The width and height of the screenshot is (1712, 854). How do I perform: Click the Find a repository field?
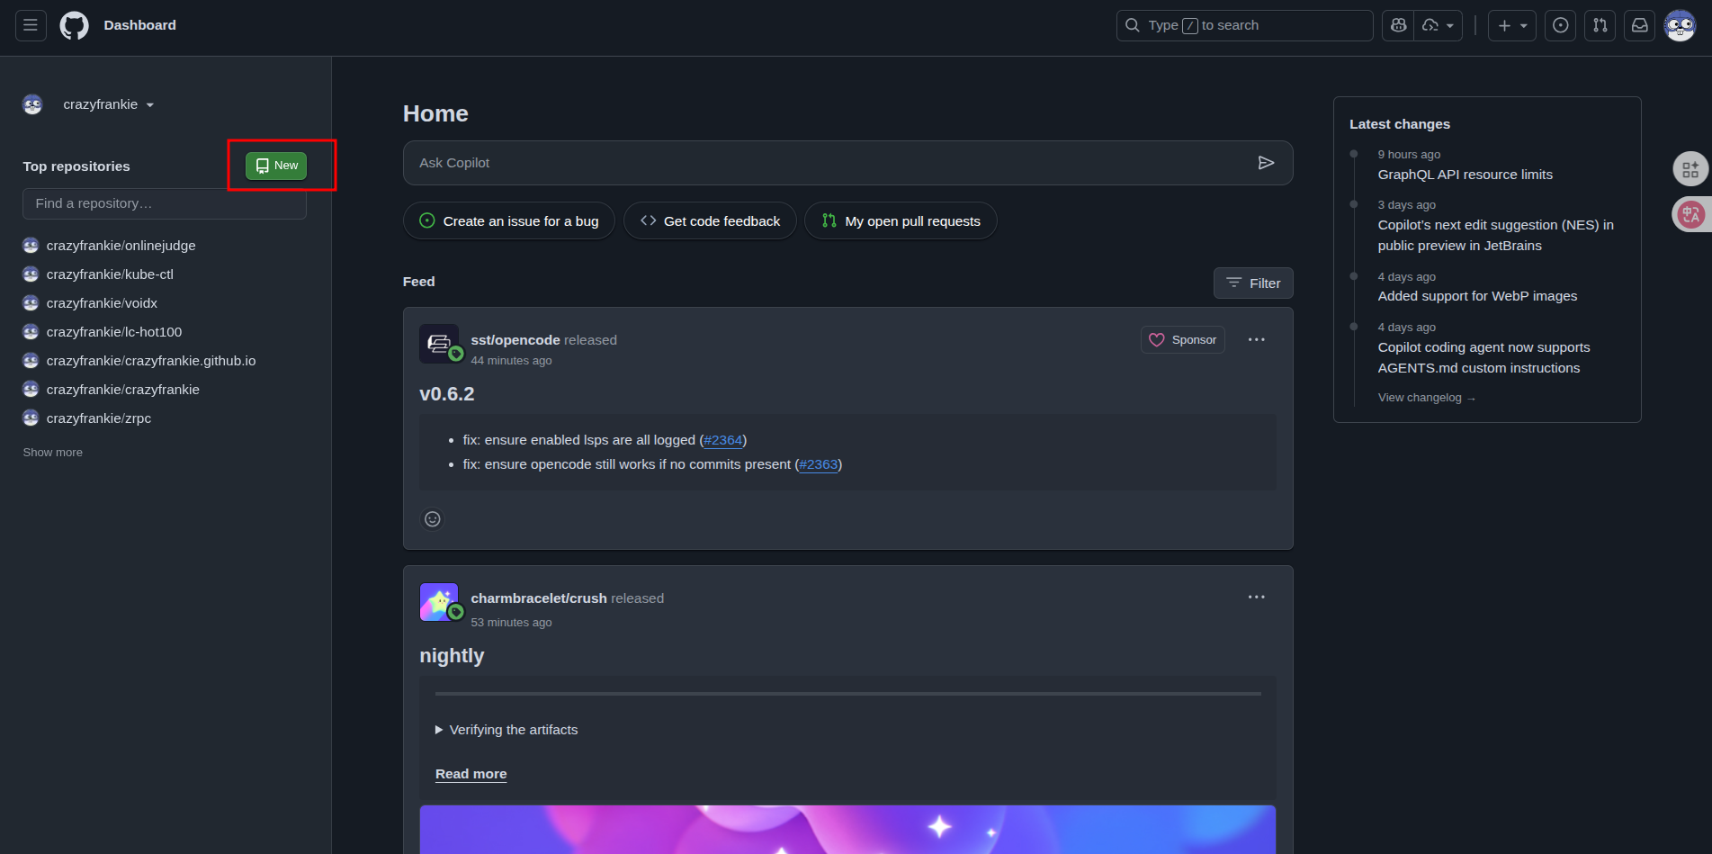165,203
